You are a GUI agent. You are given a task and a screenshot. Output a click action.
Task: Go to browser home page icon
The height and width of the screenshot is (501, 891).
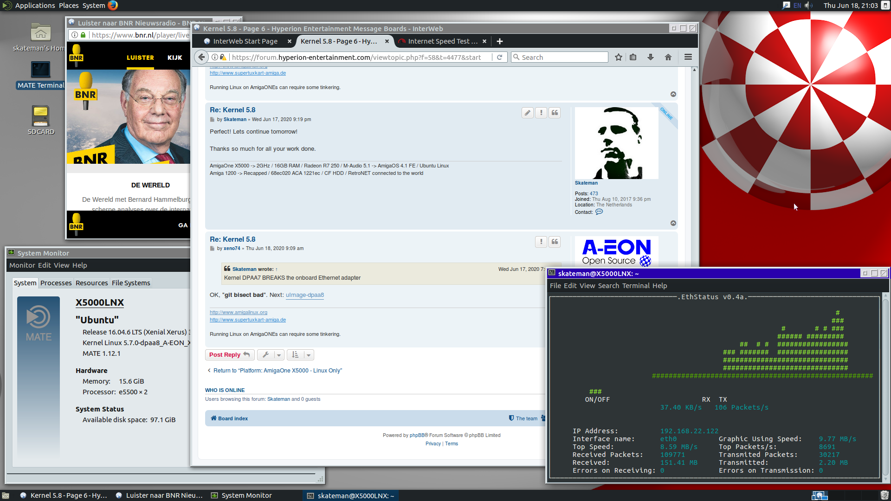pos(668,57)
